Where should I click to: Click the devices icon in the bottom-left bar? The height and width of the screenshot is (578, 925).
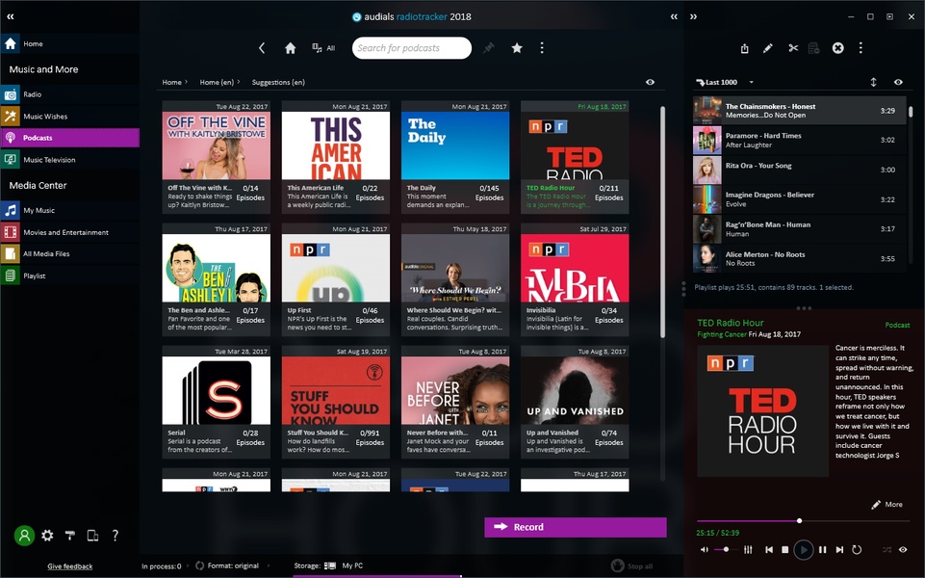click(x=92, y=536)
